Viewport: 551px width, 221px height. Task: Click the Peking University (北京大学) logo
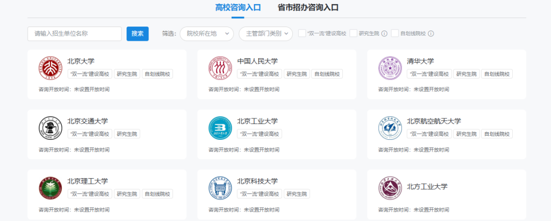click(50, 68)
